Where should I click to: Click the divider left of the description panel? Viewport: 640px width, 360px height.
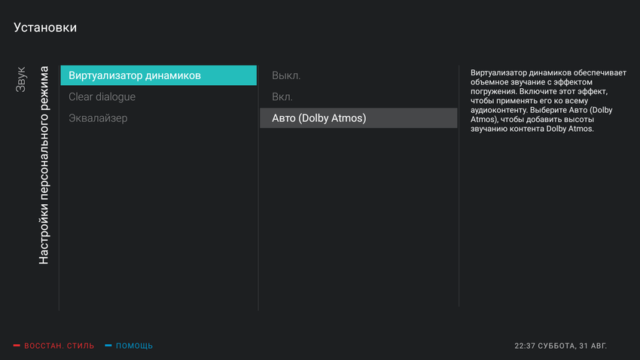(x=459, y=188)
